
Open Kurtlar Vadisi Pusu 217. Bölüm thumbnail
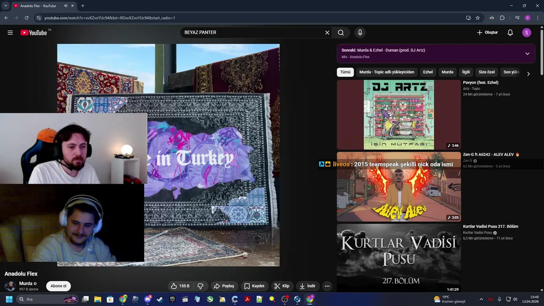coord(399,258)
